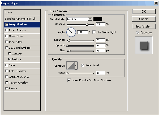Click the Noise slider handle
The width and height of the screenshot is (159, 115).
[x=67, y=73]
